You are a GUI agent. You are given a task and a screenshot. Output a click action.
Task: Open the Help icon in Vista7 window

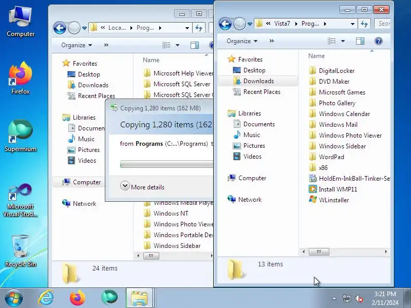[x=379, y=41]
